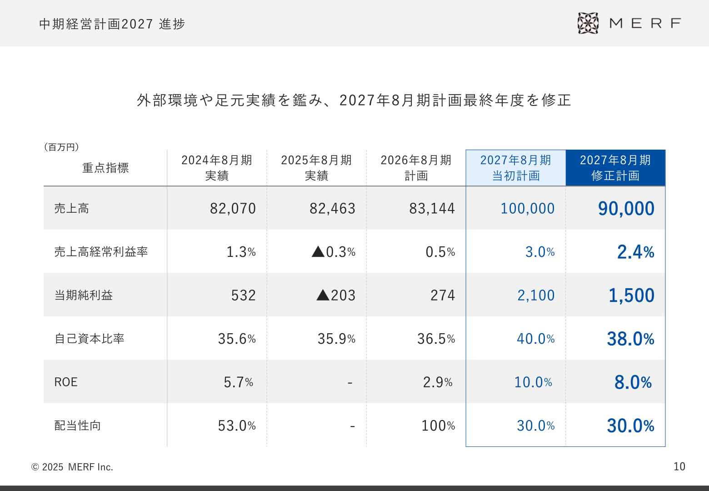The width and height of the screenshot is (709, 491).
Task: Click the 90,000 revised plan sales value
Action: click(626, 209)
